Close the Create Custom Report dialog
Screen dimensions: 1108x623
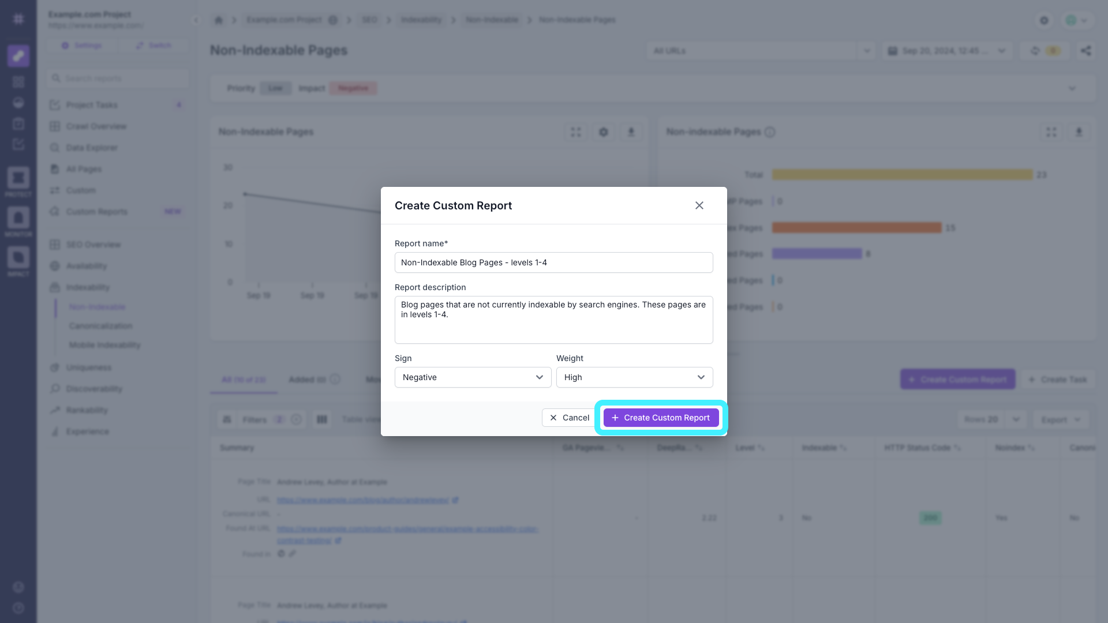[x=699, y=205]
